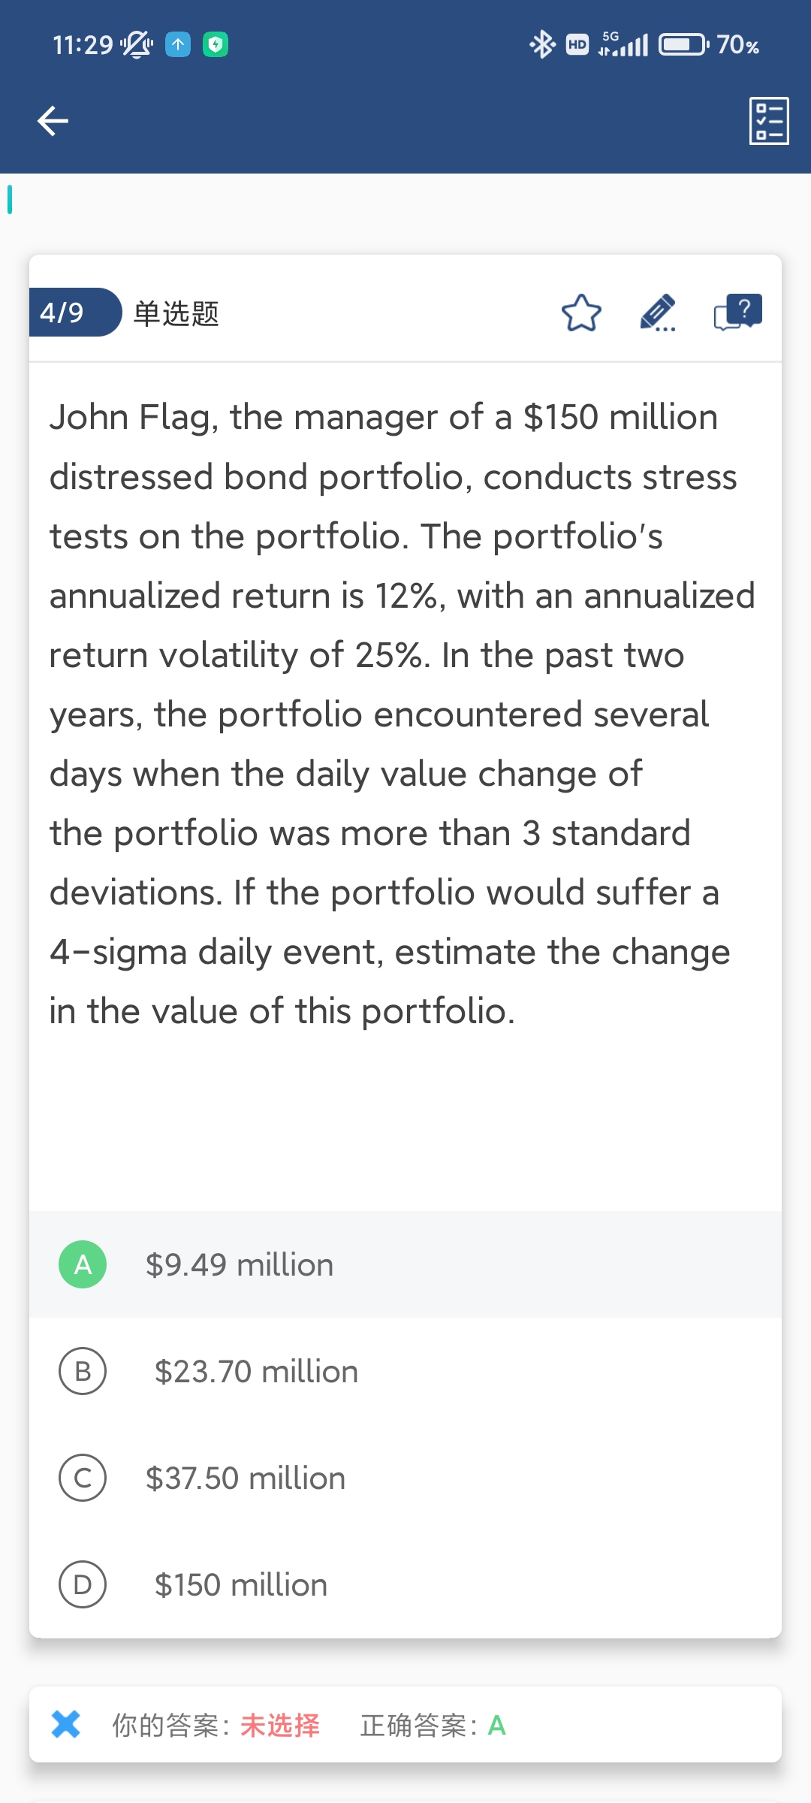This screenshot has height=1803, width=811.
Task: Select option C radio circle
Action: tap(83, 1478)
